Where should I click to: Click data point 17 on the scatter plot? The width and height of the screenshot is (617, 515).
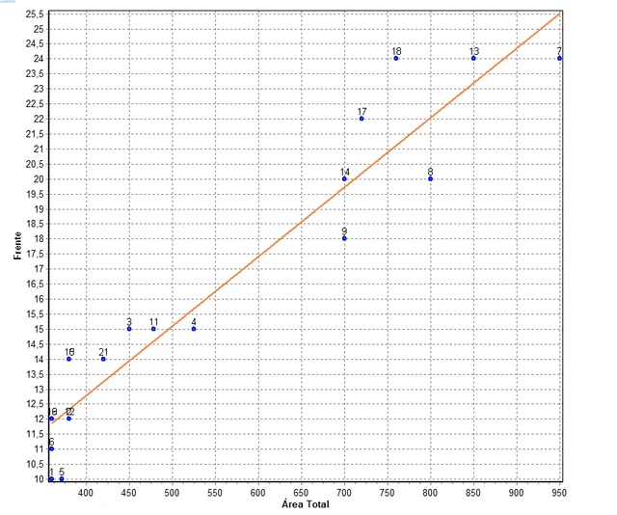[362, 119]
